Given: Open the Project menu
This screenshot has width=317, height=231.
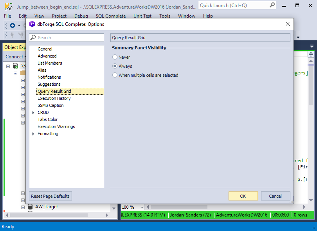Looking at the screenshot, I should [59, 16].
